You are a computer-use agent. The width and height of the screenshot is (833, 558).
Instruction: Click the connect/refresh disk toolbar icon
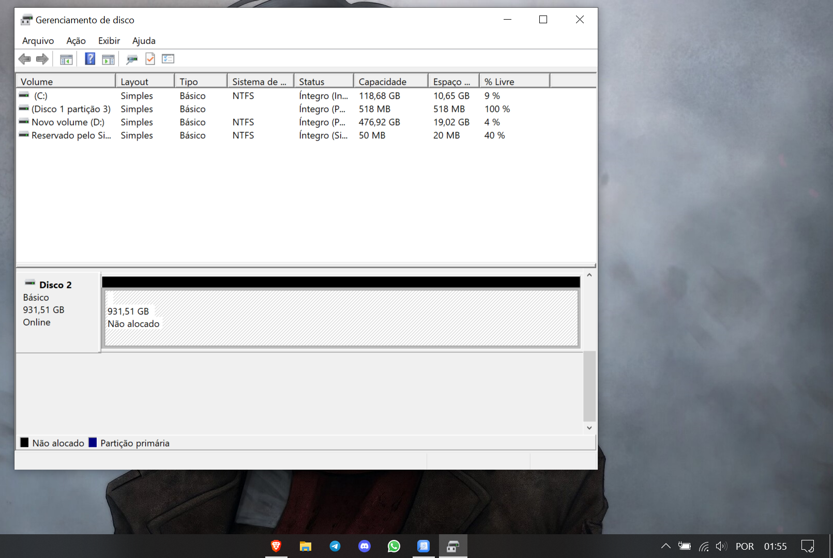(132, 59)
